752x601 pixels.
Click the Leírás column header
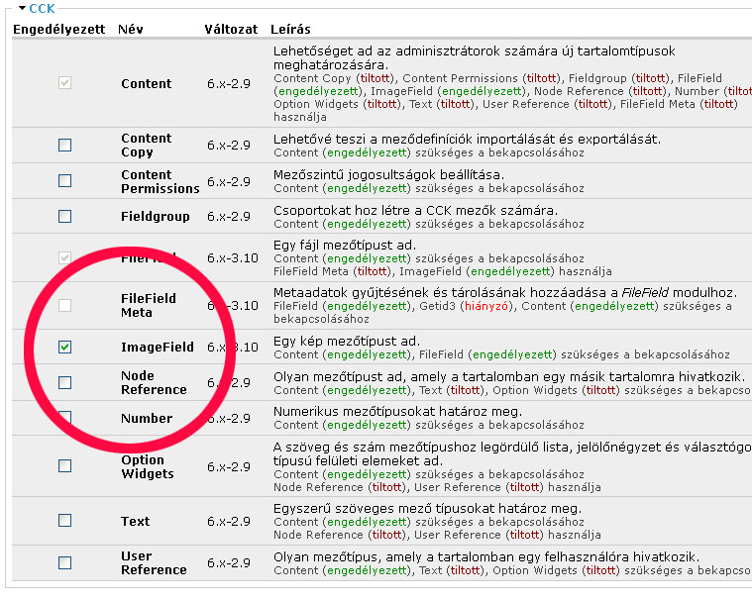pyautogui.click(x=290, y=30)
